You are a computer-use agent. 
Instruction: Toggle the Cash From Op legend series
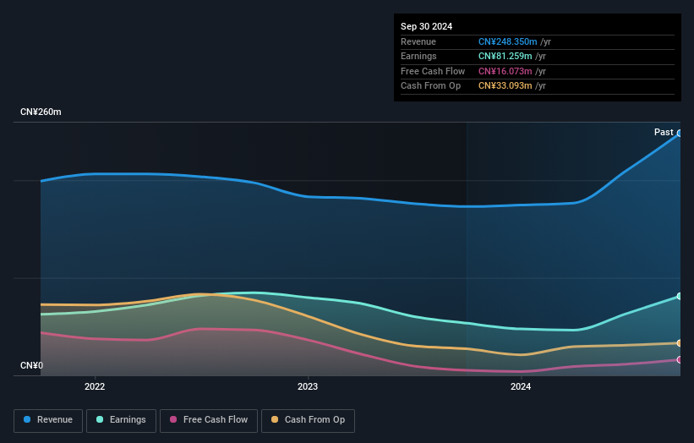[x=308, y=420]
